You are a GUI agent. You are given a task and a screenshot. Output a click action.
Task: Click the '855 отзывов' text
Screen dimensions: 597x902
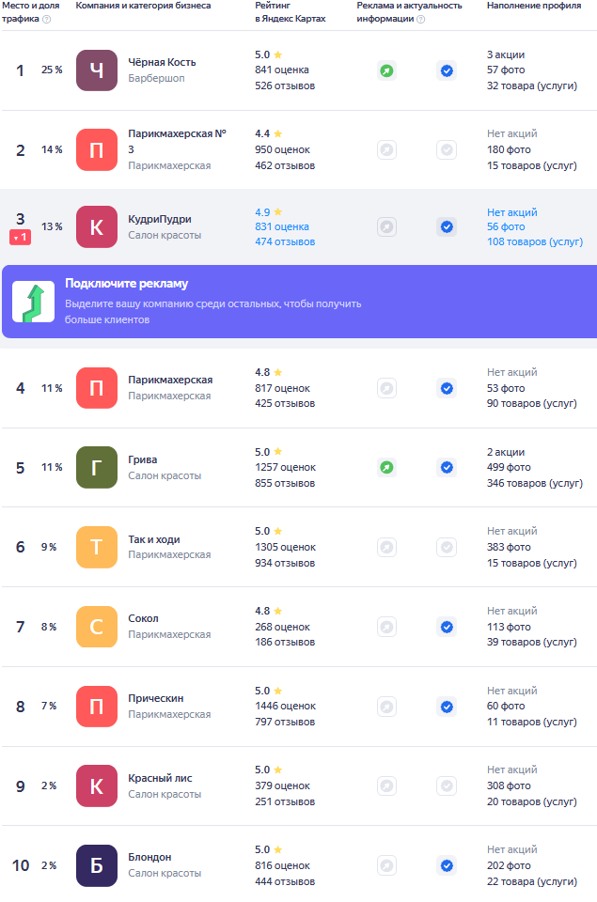(x=285, y=483)
